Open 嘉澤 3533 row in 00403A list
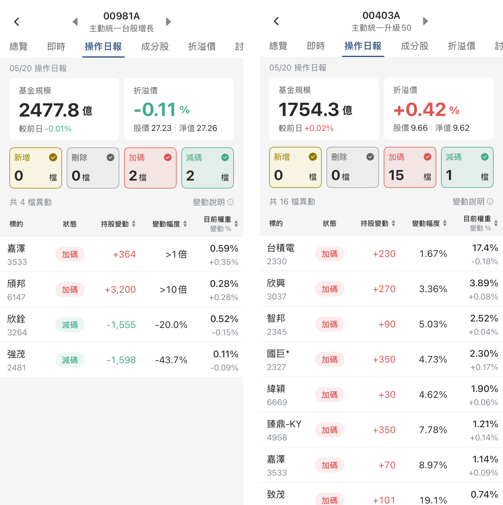The width and height of the screenshot is (503, 505). [381, 465]
